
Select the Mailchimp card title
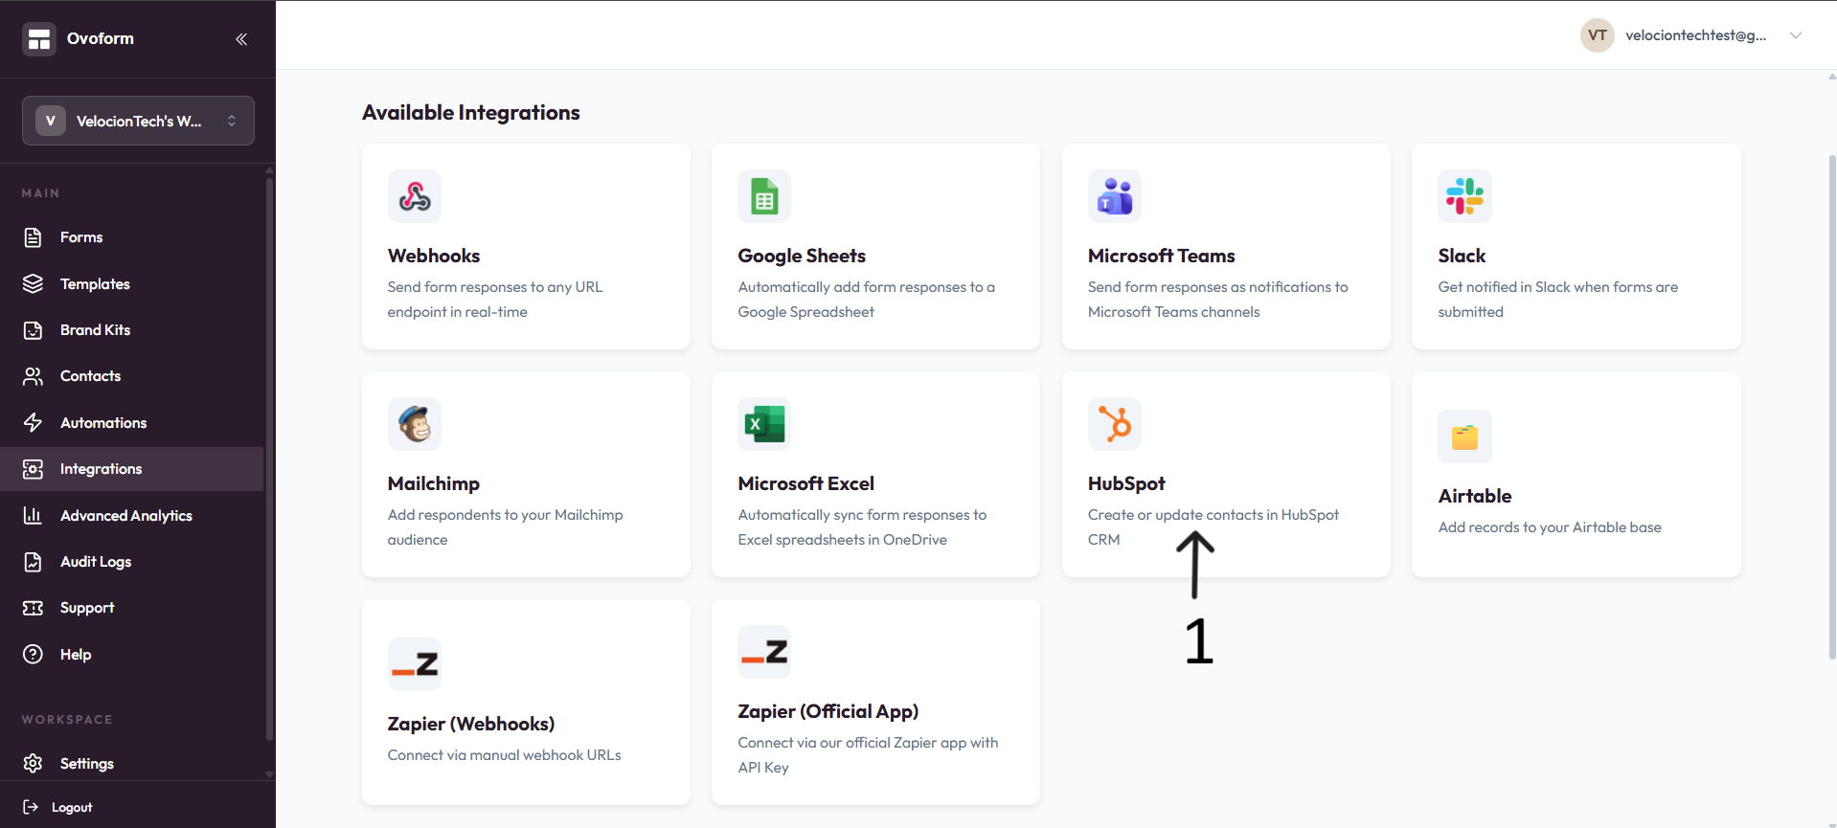[434, 483]
